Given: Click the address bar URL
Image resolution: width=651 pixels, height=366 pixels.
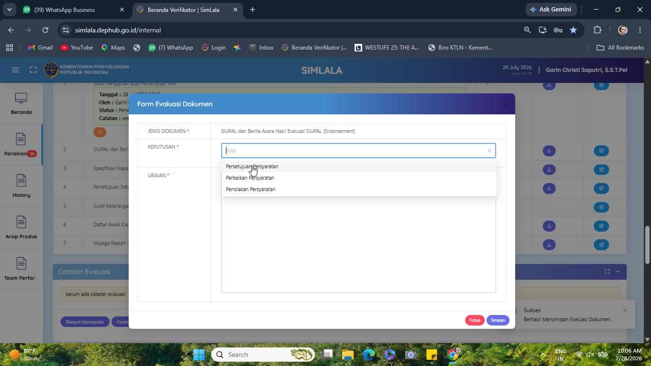Looking at the screenshot, I should 118,30.
